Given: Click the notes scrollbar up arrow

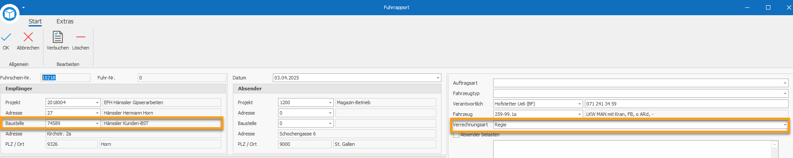Looking at the screenshot, I should pos(774,144).
